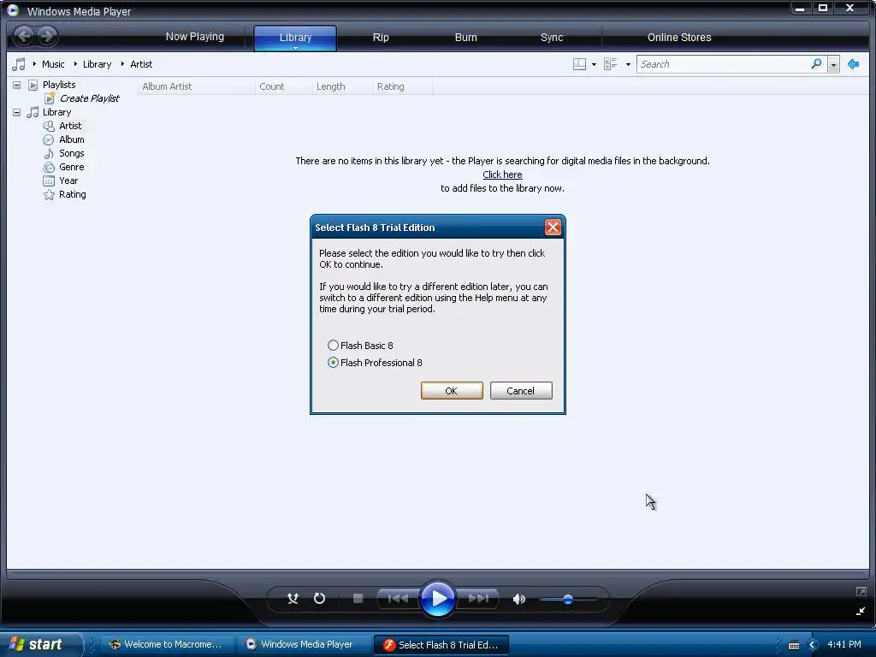Screen dimensions: 876x657
Task: Open view options dropdown arrow
Action: (x=628, y=65)
